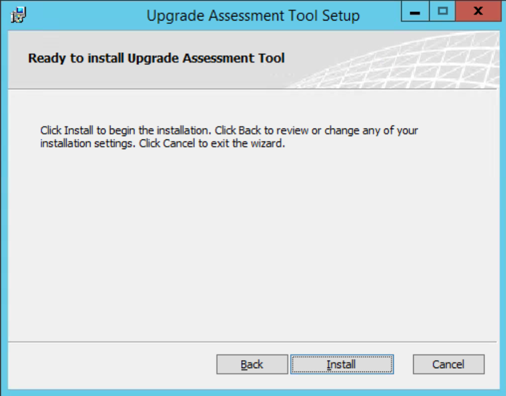Close the Upgrade Assessment Tool Setup window
The image size is (506, 396).
[x=478, y=11]
